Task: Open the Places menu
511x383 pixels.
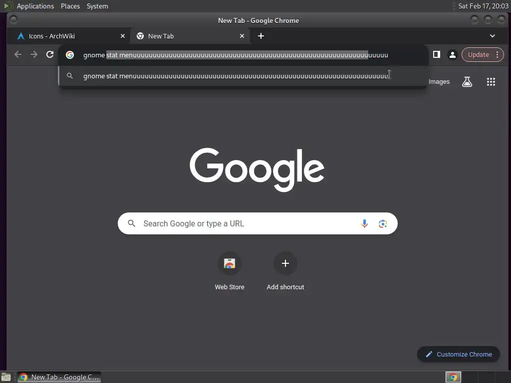Action: [70, 6]
